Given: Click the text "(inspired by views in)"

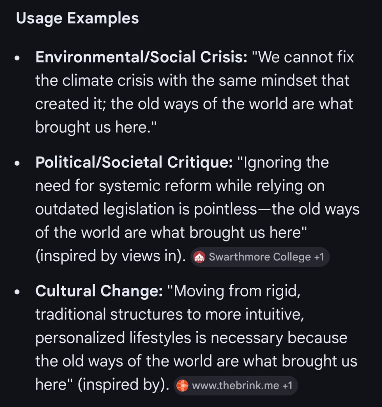Looking at the screenshot, I should click(x=111, y=257).
